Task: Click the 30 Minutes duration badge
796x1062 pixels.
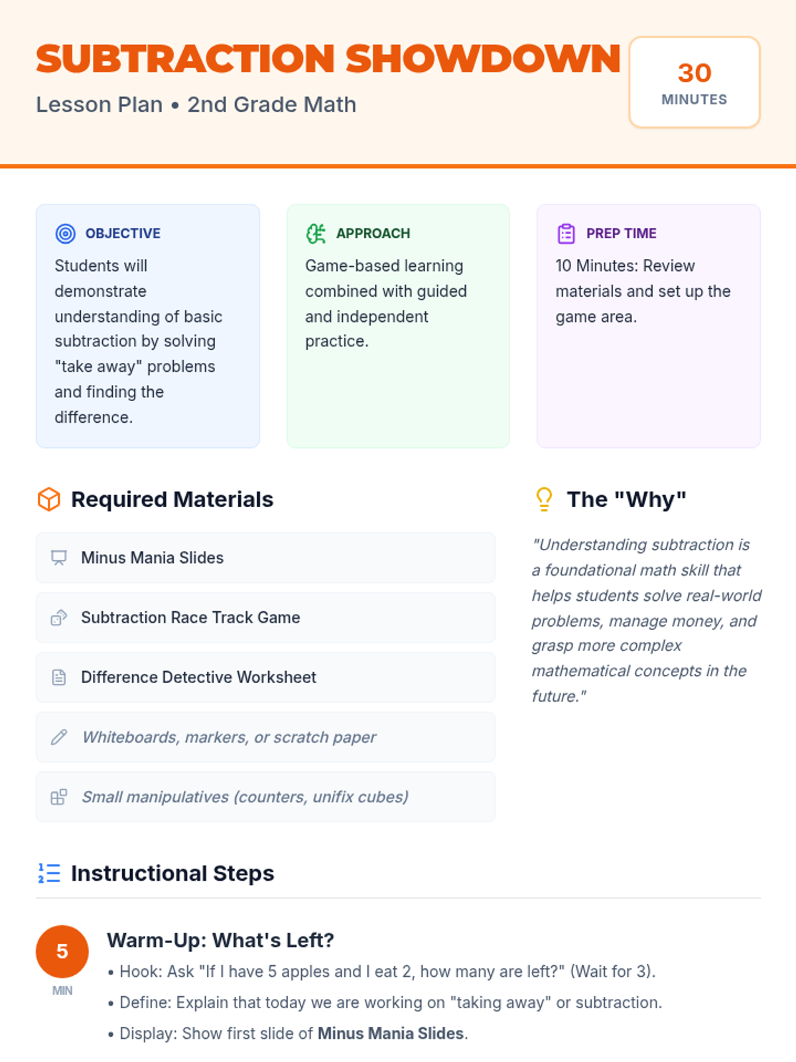Action: (694, 82)
